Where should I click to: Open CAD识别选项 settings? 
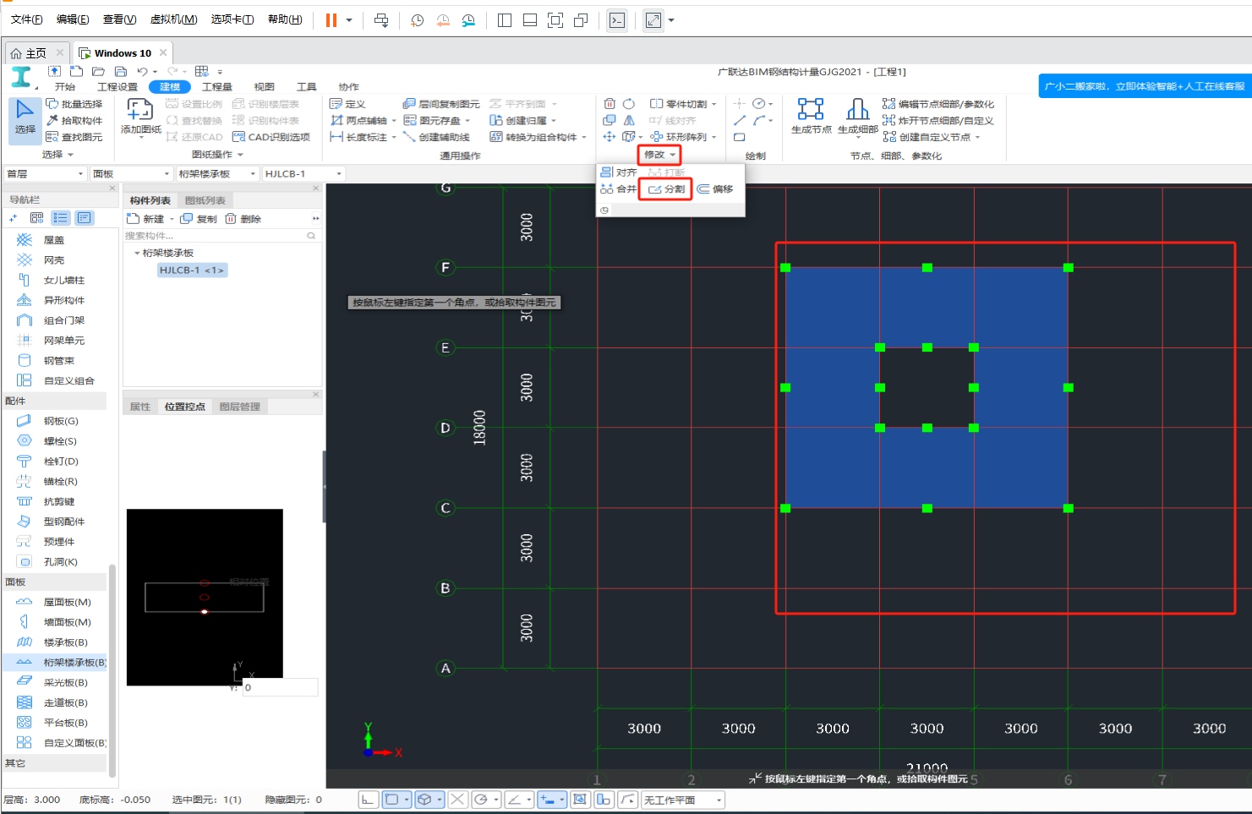pyautogui.click(x=271, y=137)
